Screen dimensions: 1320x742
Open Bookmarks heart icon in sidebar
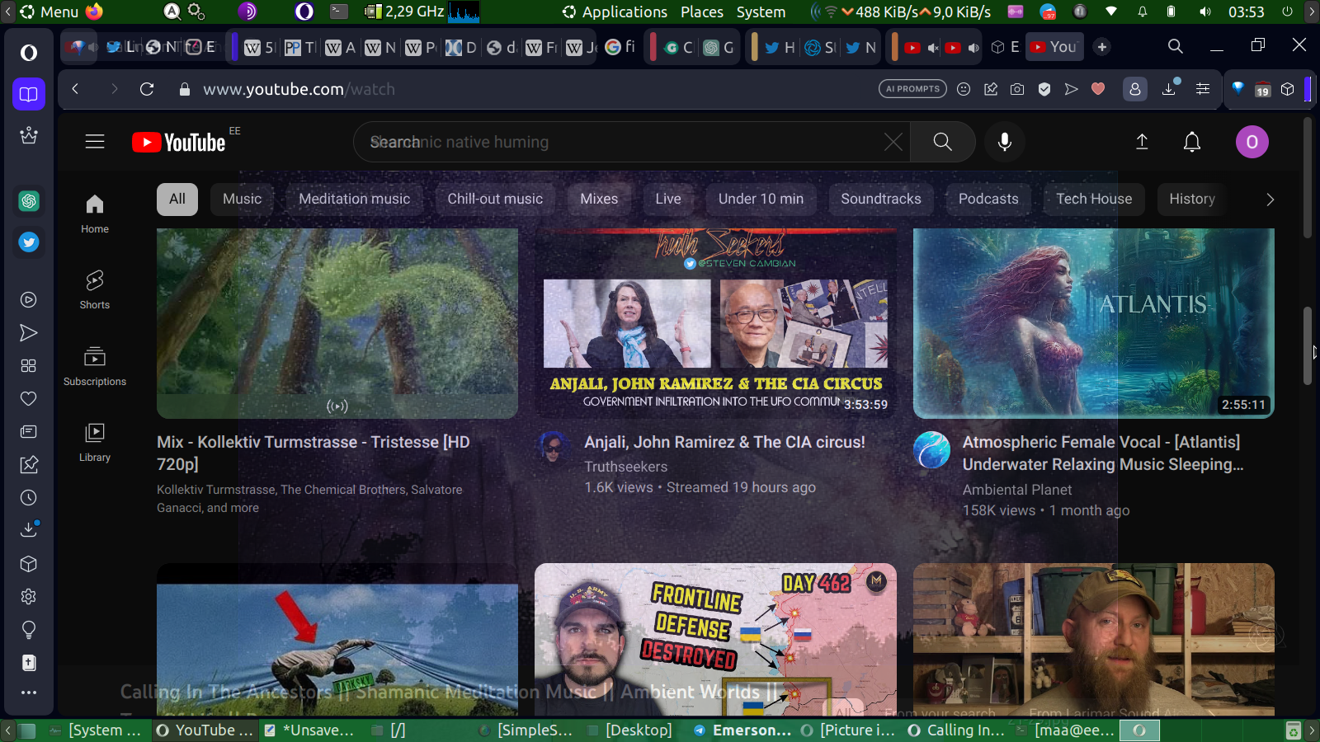pyautogui.click(x=29, y=399)
